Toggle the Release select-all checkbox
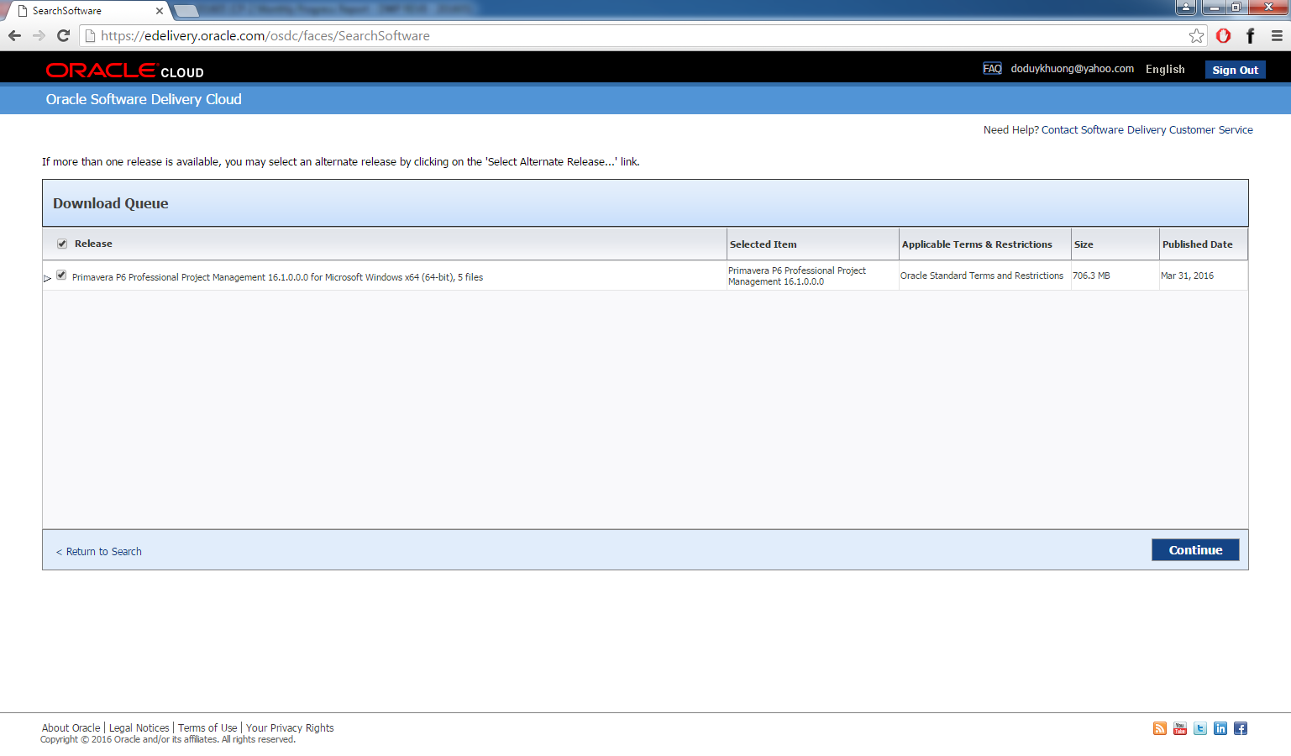1291x756 pixels. tap(62, 244)
